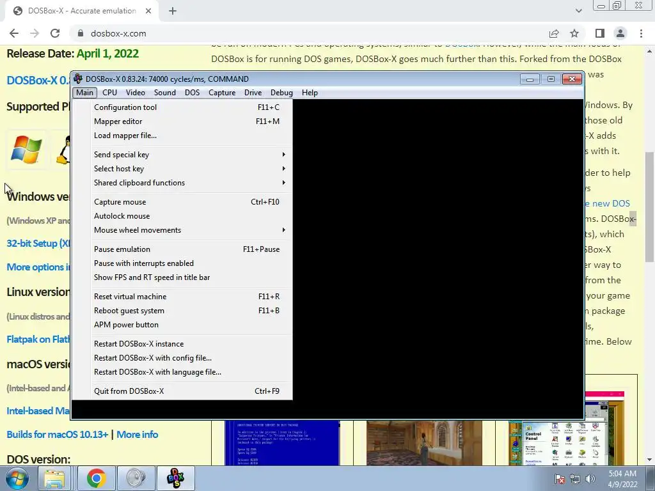
Task: Select Capture mouse menu entry
Action: 182,202
